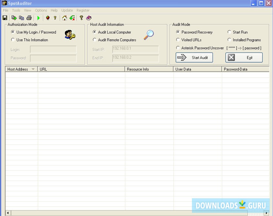This screenshot has height=216, width=273.
Task: Click the Copy pages toolbar icon
Action: (21, 18)
